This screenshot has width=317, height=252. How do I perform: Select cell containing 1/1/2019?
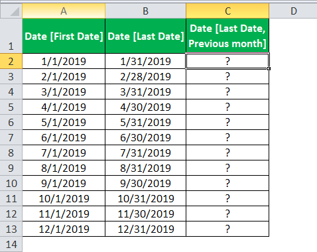(64, 61)
